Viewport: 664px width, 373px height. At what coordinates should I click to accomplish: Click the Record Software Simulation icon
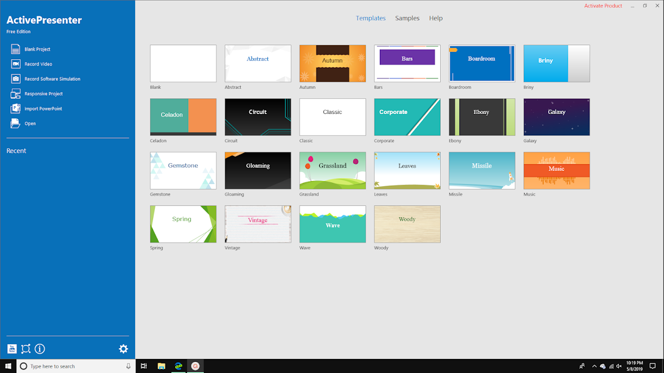pyautogui.click(x=15, y=79)
